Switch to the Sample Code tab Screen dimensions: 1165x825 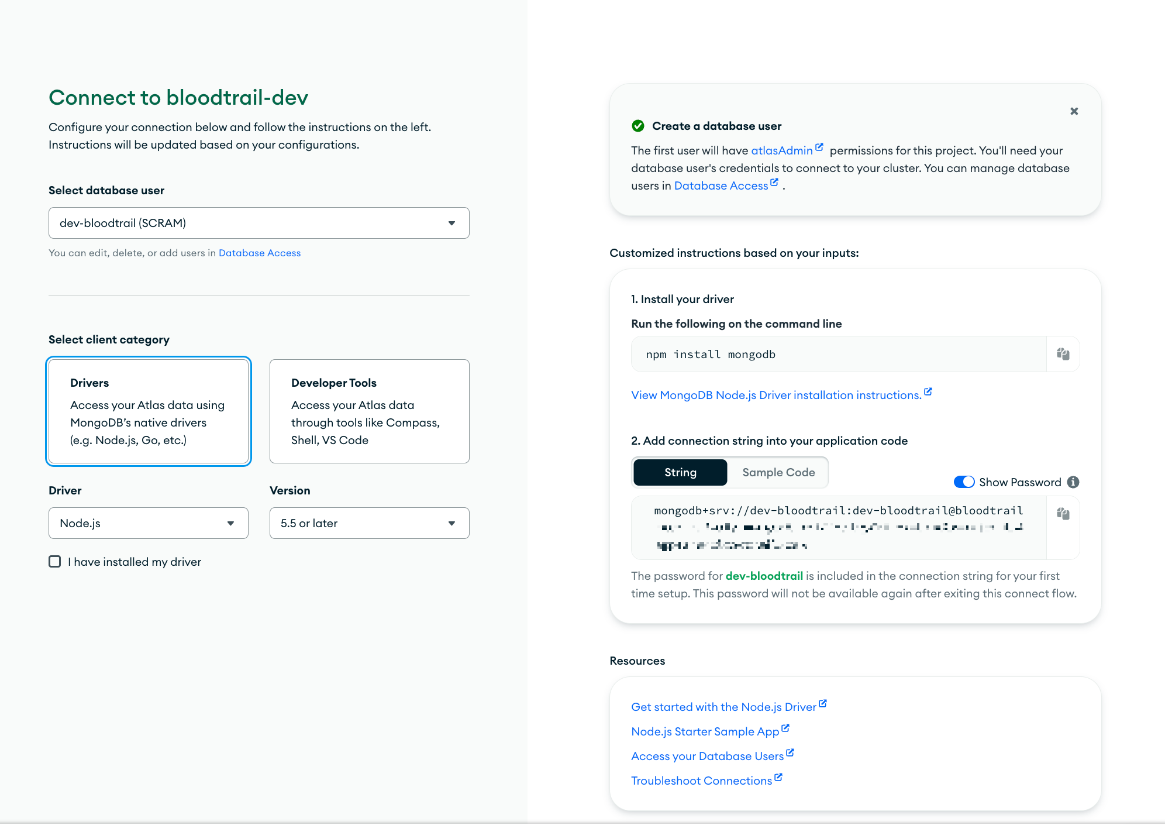[778, 472]
